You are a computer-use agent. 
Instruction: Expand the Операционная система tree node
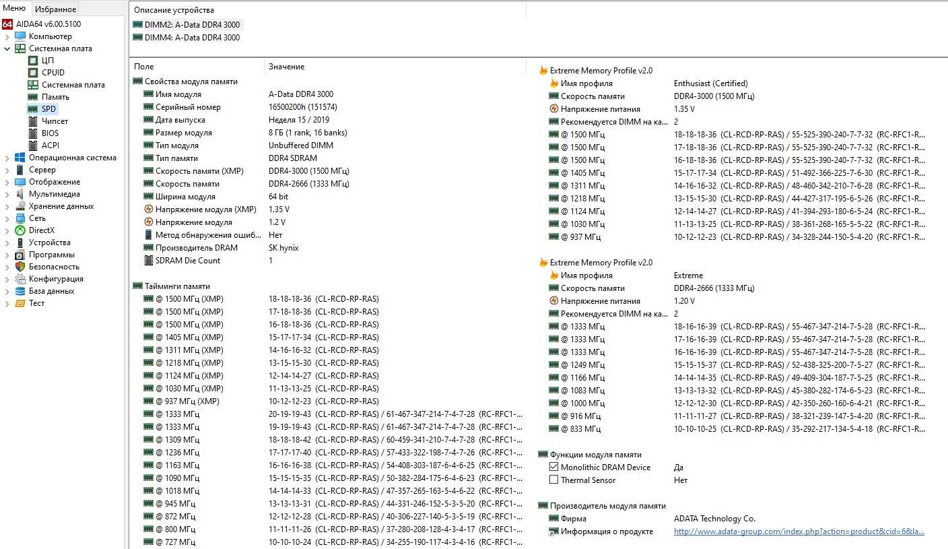pos(7,158)
